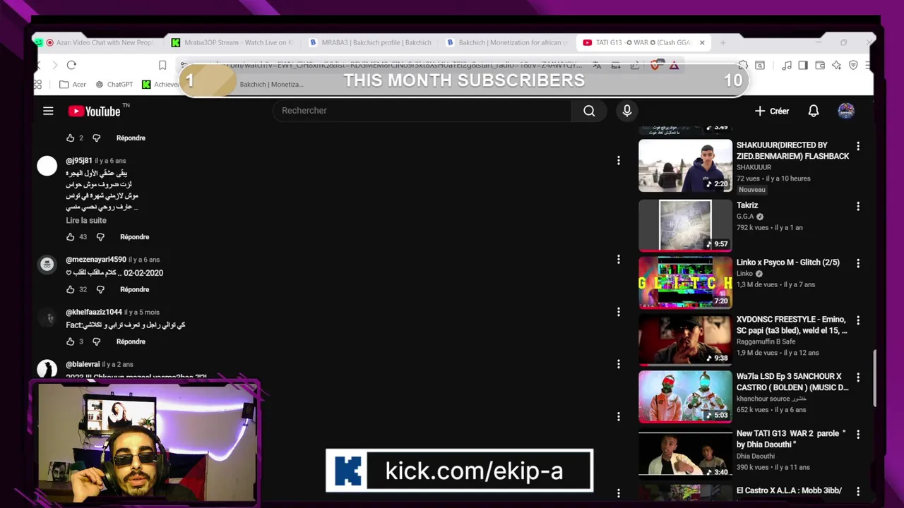Like the comment by @j95j81
This screenshot has height=508, width=904.
pos(71,237)
